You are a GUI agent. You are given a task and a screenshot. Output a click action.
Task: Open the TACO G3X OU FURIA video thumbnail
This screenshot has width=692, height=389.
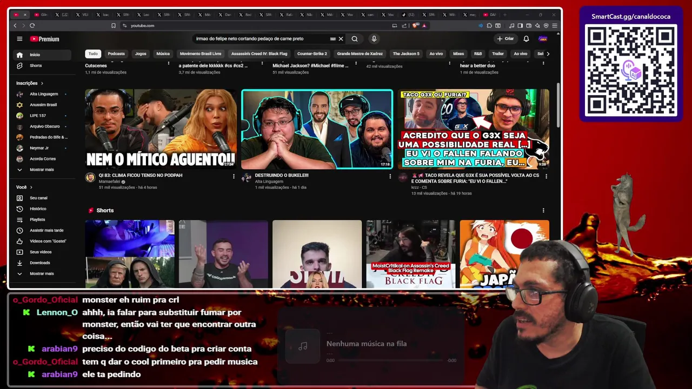(x=473, y=129)
